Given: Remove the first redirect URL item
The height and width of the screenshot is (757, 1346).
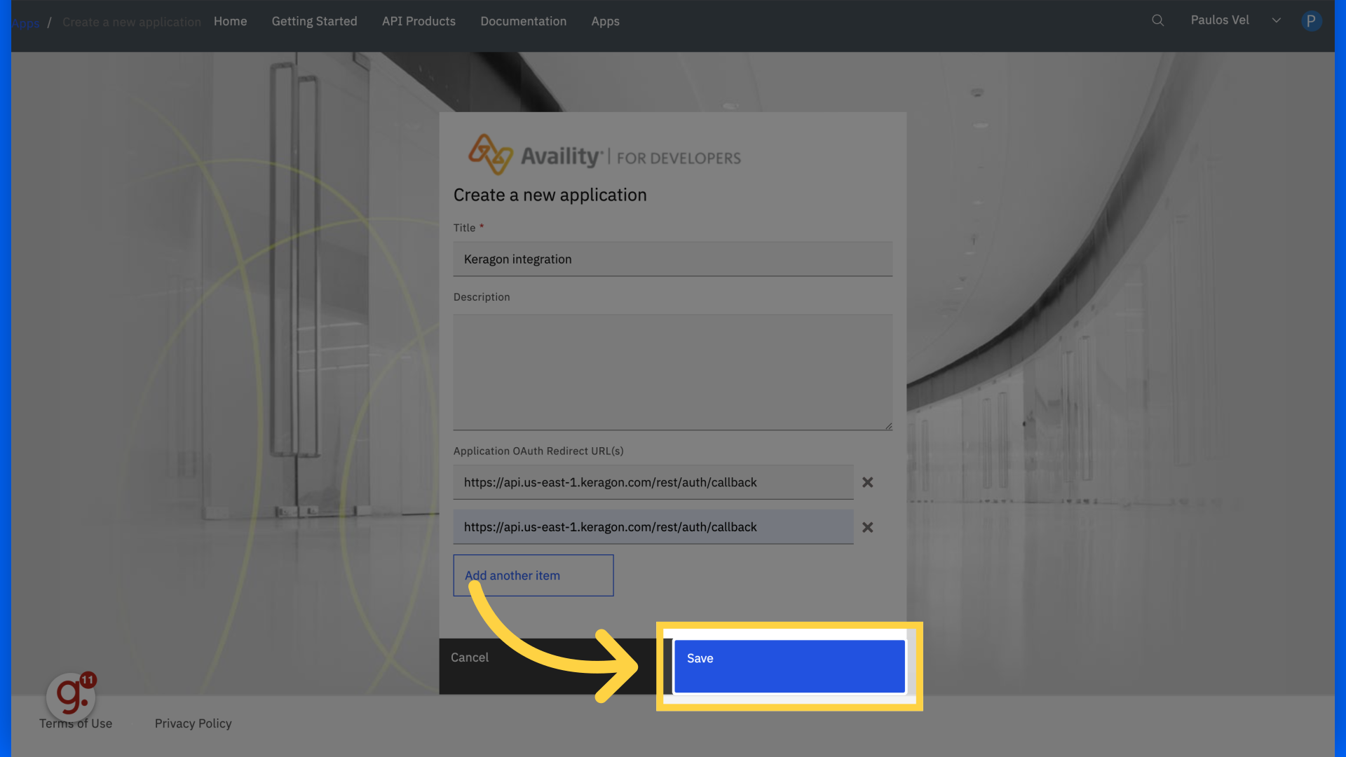Looking at the screenshot, I should (867, 482).
